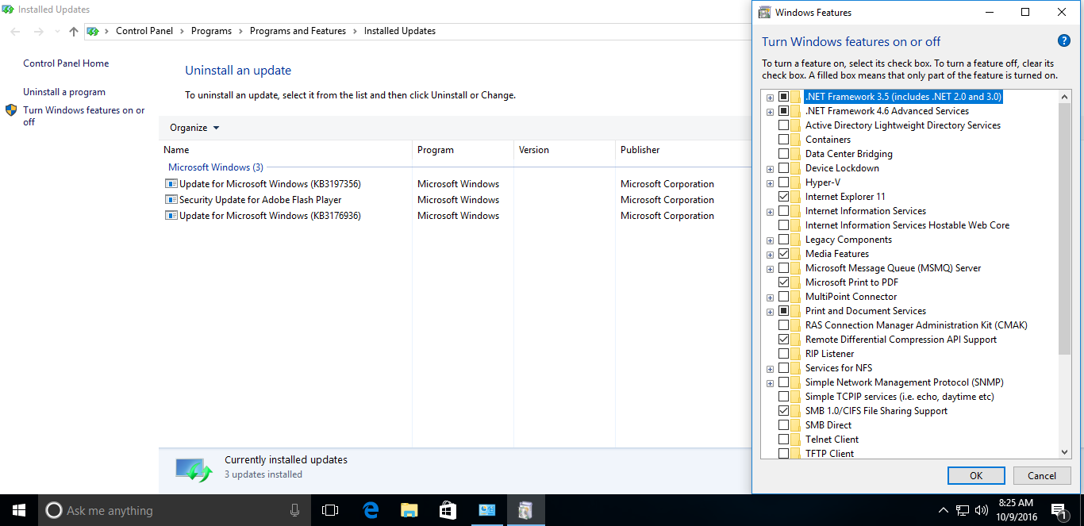Click the Programs and Features breadcrumb
Viewport: 1084px width, 526px height.
point(298,31)
